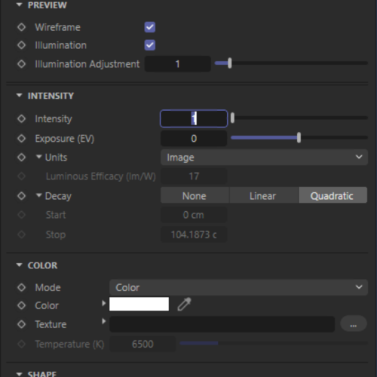Choose Linear decay option

tap(263, 195)
